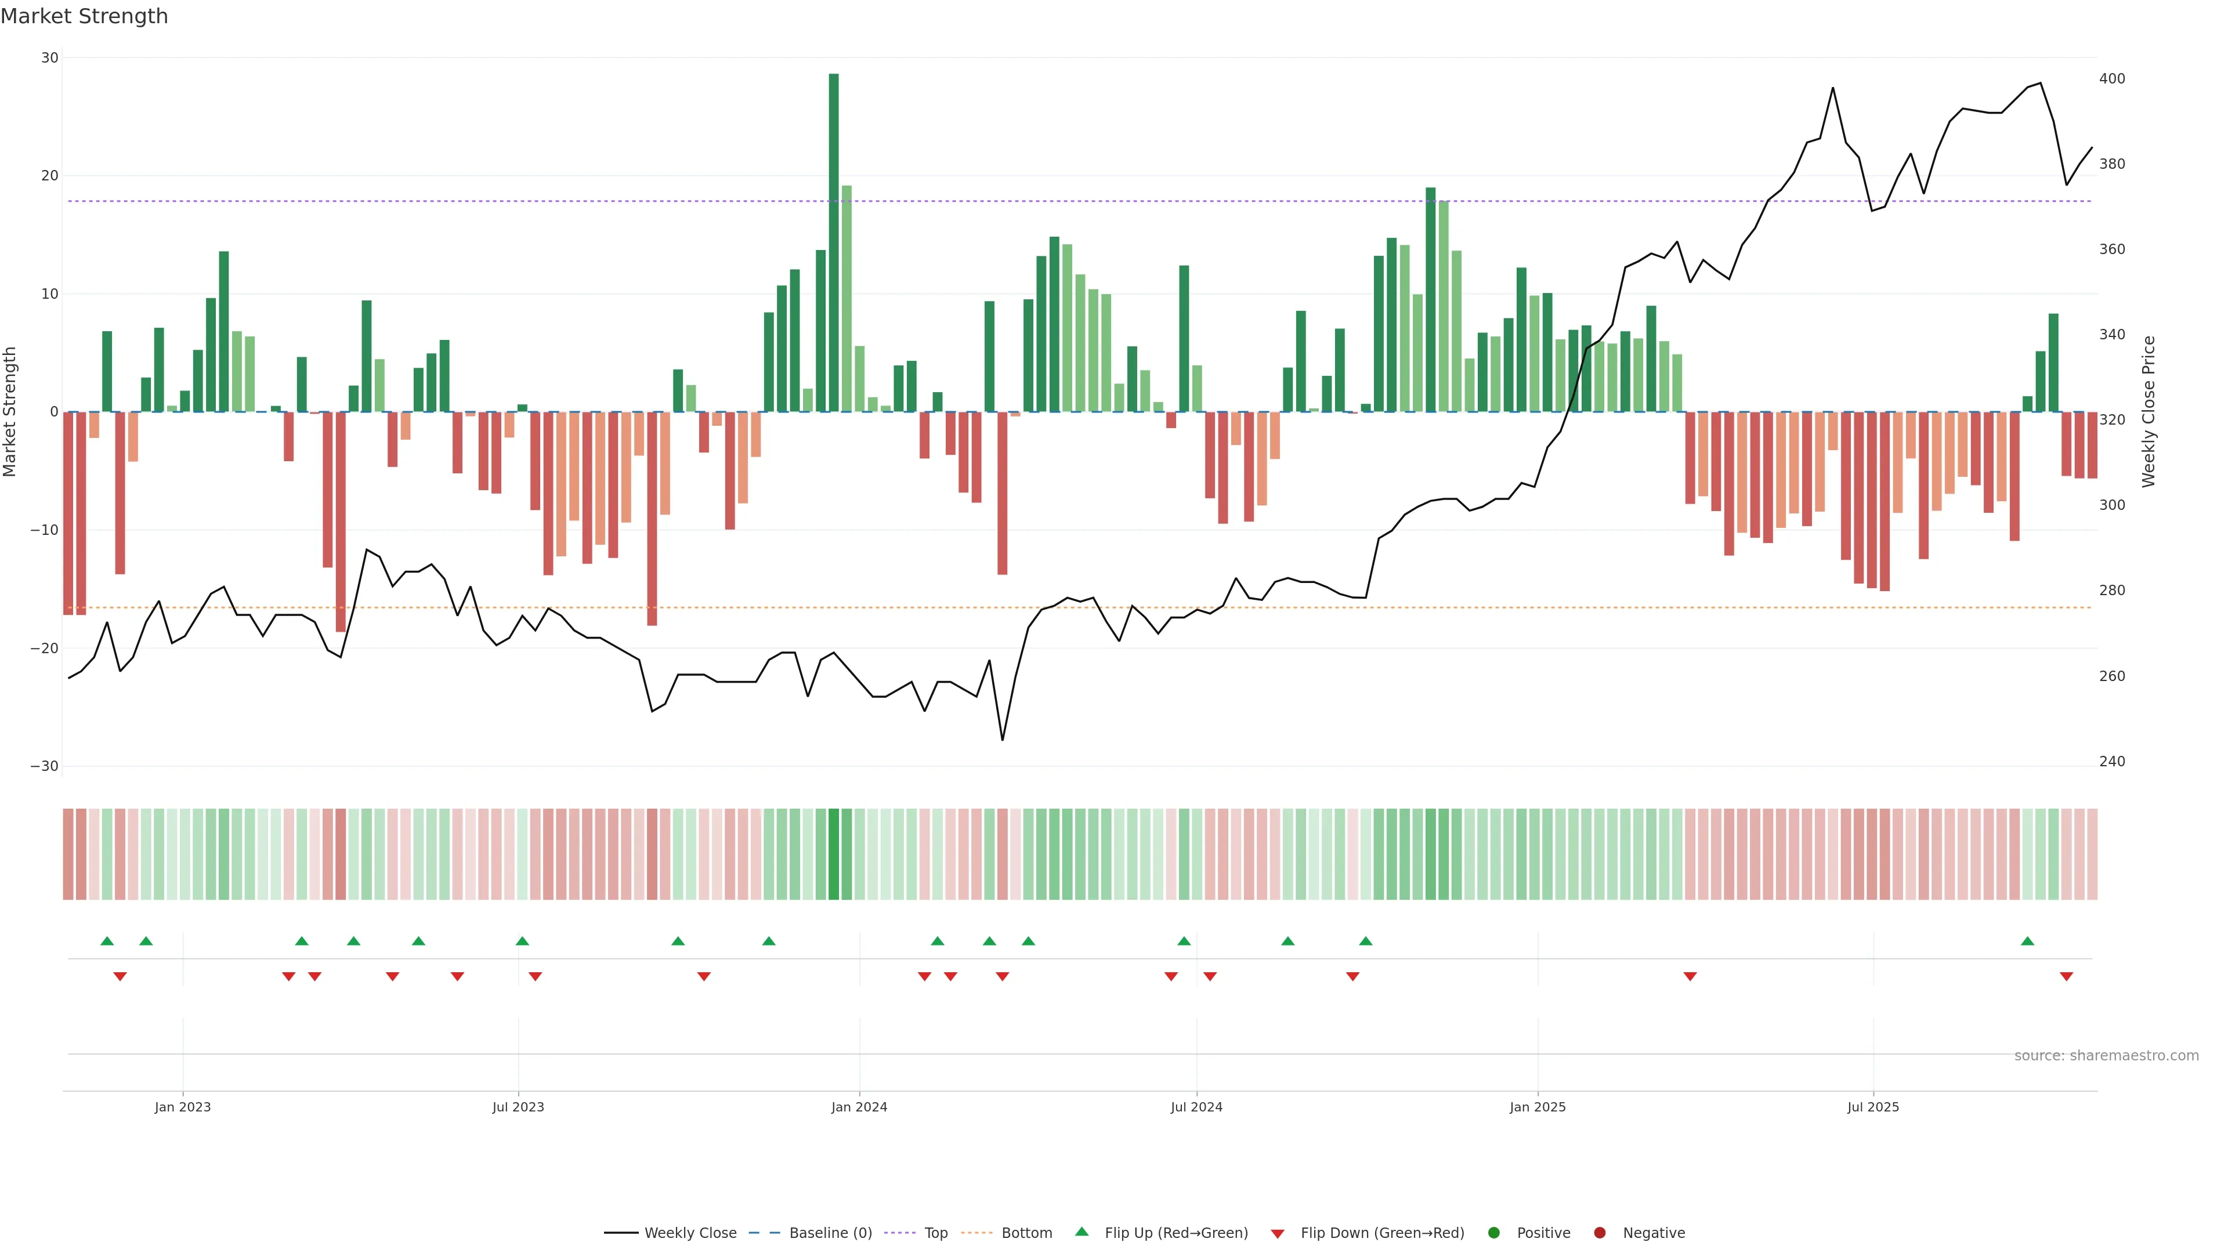This screenshot has height=1253, width=2228.
Task: Click the Market Strength chart title
Action: pos(84,16)
